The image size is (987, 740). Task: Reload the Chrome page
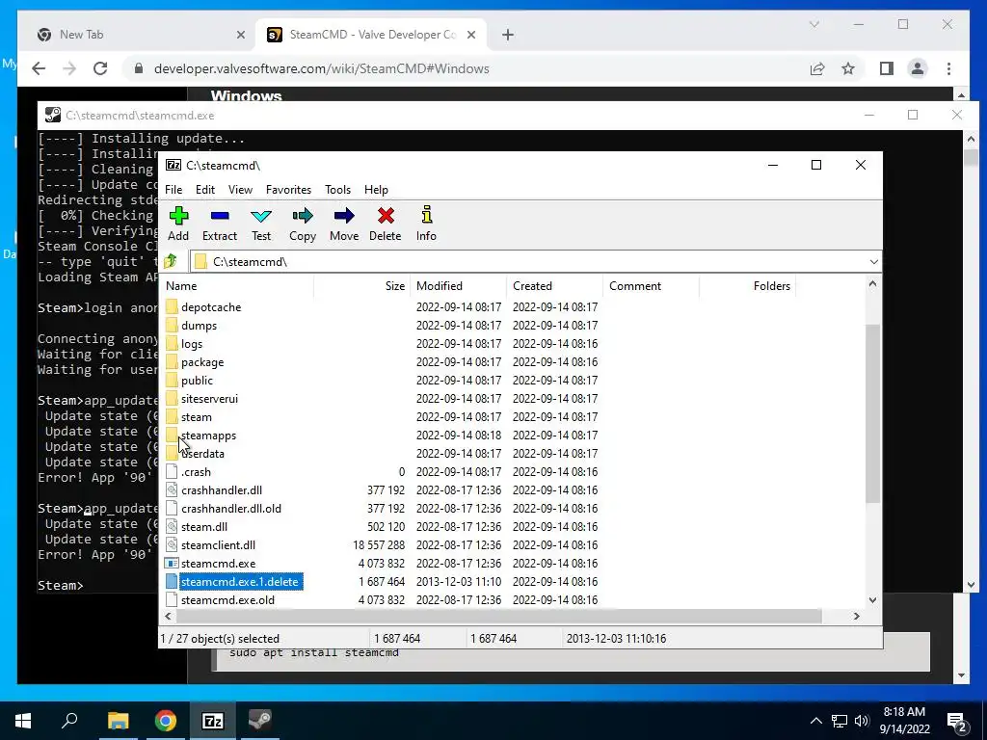click(100, 68)
